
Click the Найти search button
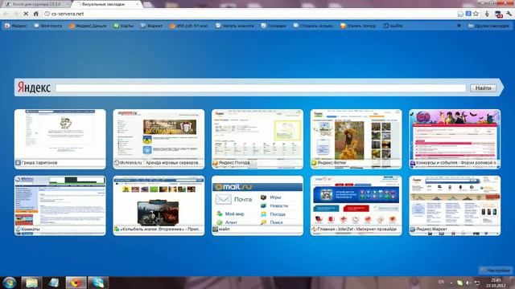483,88
